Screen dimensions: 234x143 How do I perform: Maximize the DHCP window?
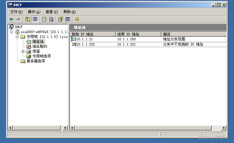pos(218,5)
